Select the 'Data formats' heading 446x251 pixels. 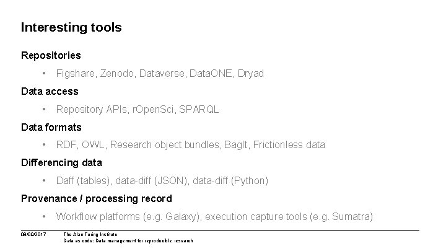(x=51, y=127)
